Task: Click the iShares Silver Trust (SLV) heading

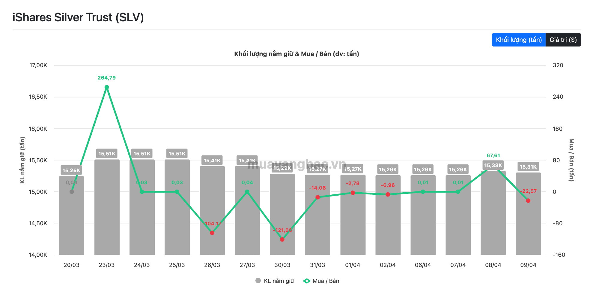Action: (x=78, y=17)
